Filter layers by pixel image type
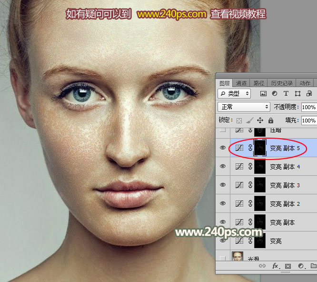The image size is (317, 282). click(x=263, y=93)
